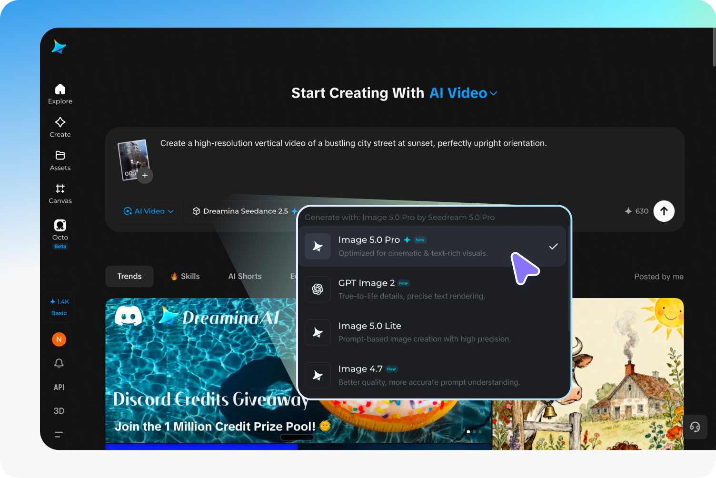
Task: Click the menu lines icon at the sidebar bottom
Action: 59,434
